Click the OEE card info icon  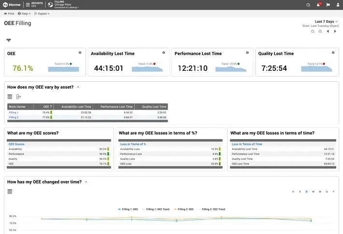coord(80,52)
